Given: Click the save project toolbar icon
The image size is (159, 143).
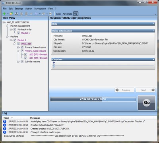Looking at the screenshot, I should [x=16, y=14].
